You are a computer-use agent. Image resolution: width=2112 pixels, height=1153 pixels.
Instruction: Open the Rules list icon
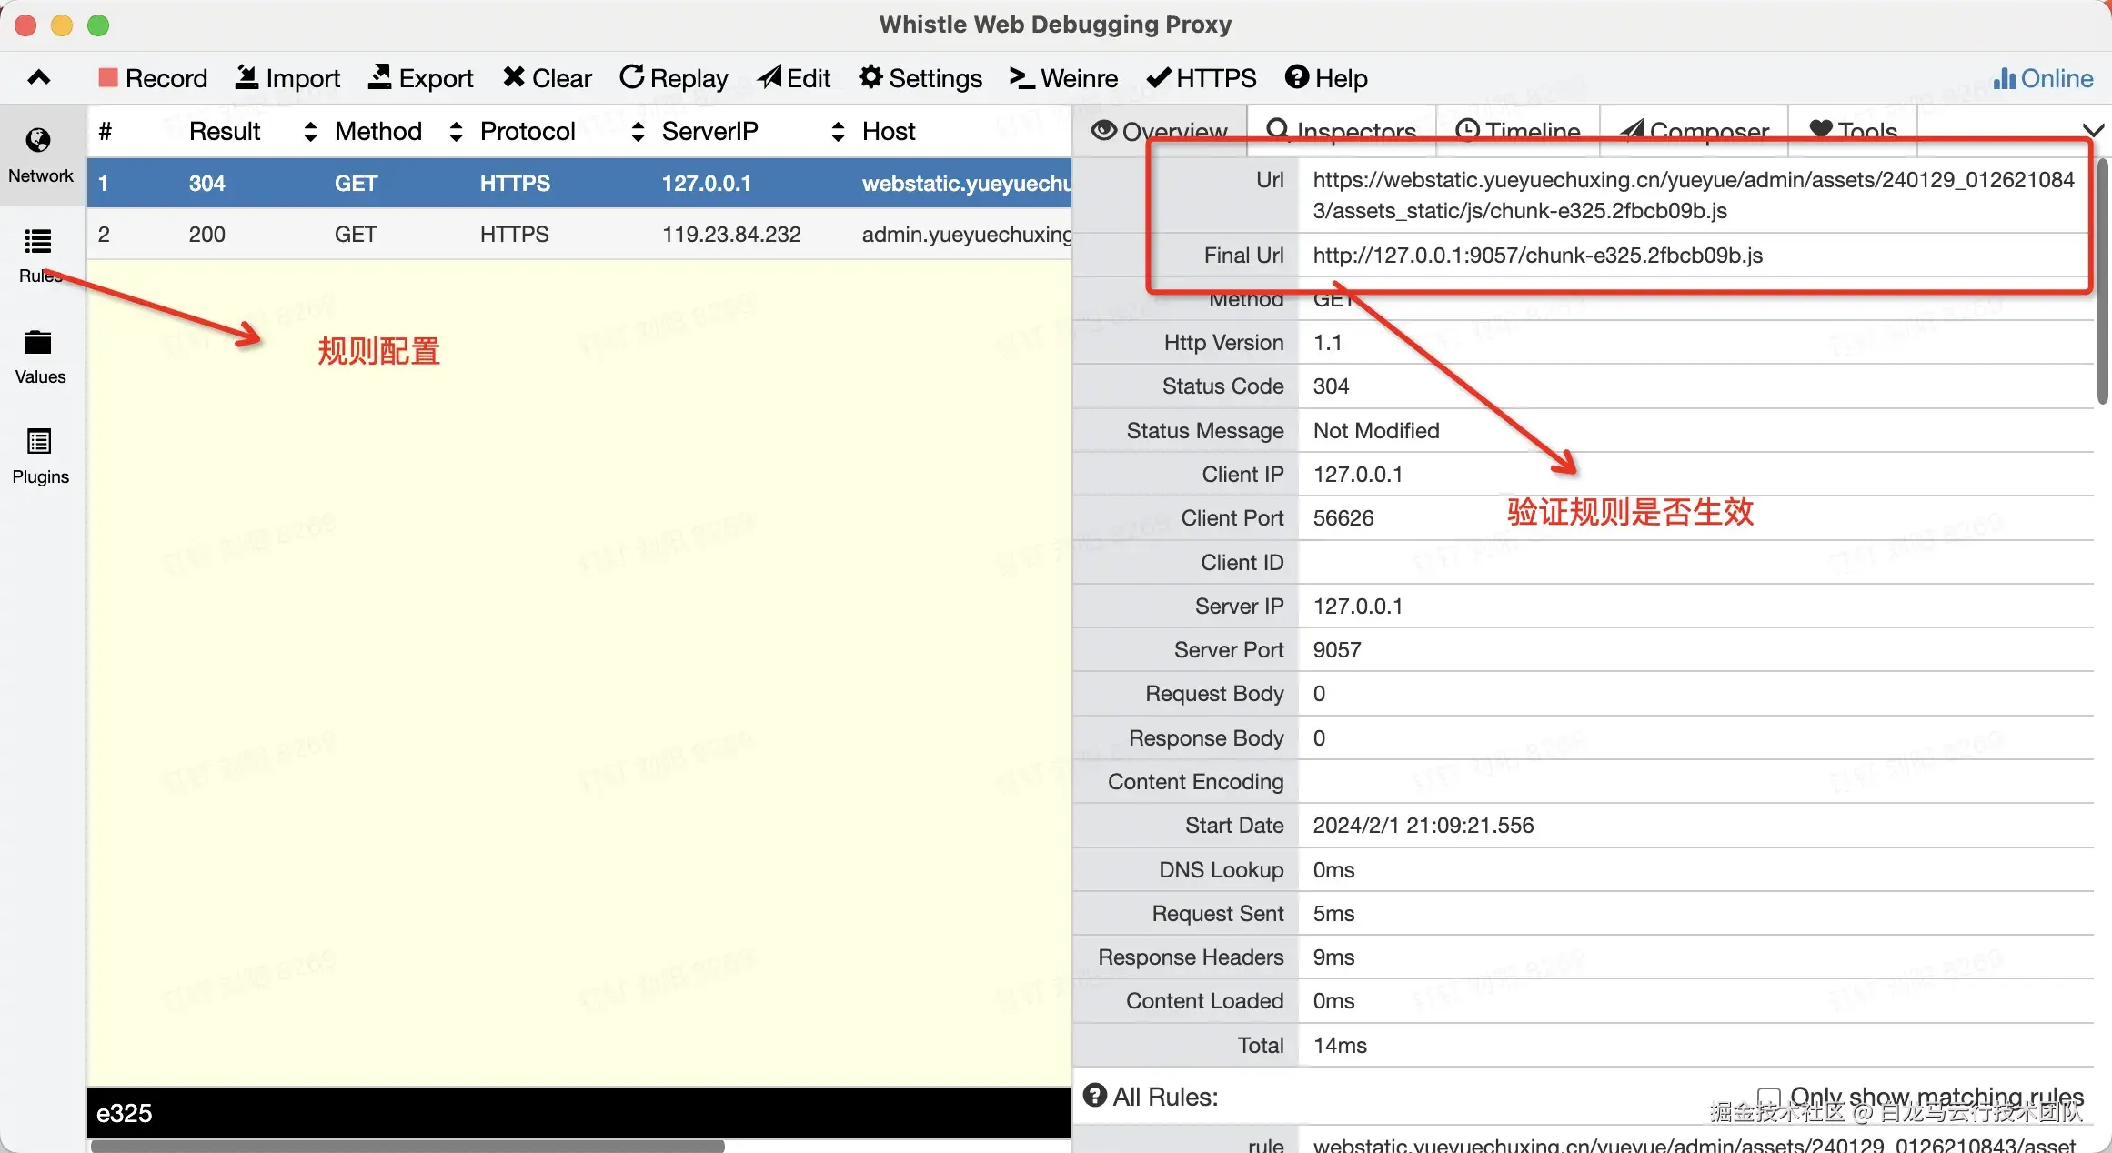pyautogui.click(x=38, y=242)
